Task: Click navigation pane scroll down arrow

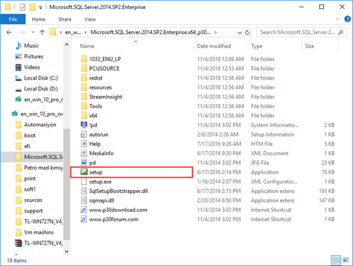Action: click(x=67, y=251)
